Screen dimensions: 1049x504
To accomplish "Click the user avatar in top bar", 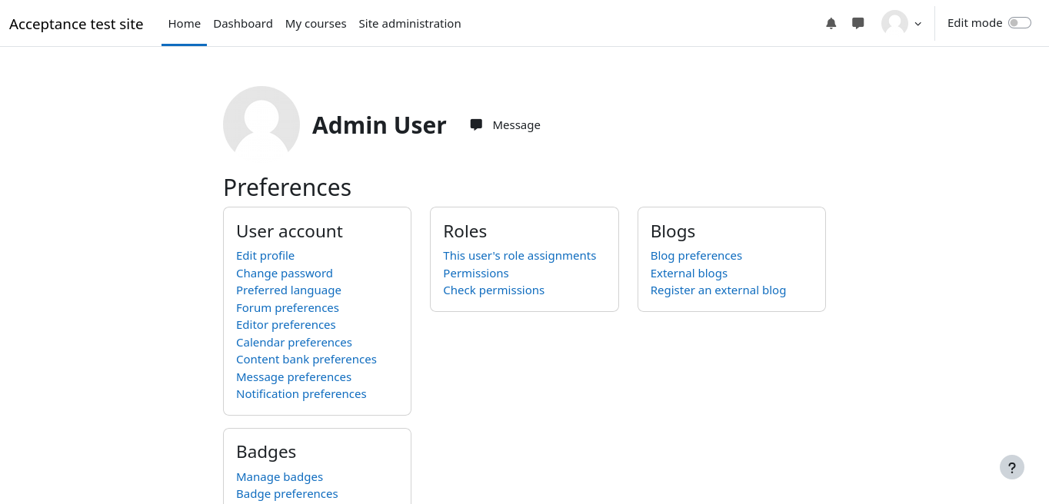I will (894, 23).
